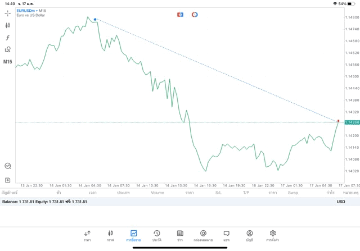This screenshot has height=251, width=360.
Task: Click the round chart icon above new order
Action: [x=8, y=166]
